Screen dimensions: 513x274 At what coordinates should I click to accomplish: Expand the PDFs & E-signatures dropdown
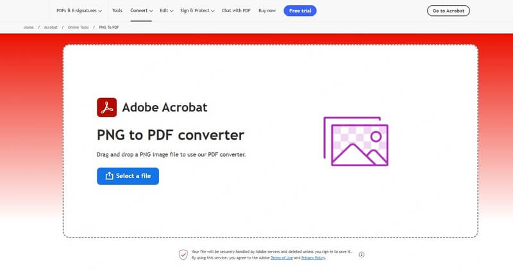point(79,11)
